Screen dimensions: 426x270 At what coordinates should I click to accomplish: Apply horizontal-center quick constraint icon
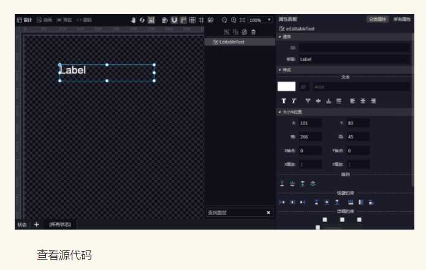click(292, 202)
